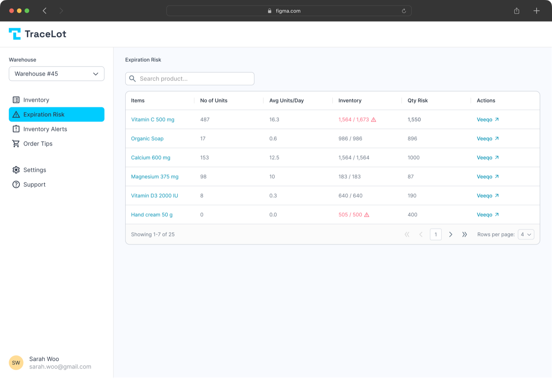
Task: Go to the next table page
Action: pos(451,234)
